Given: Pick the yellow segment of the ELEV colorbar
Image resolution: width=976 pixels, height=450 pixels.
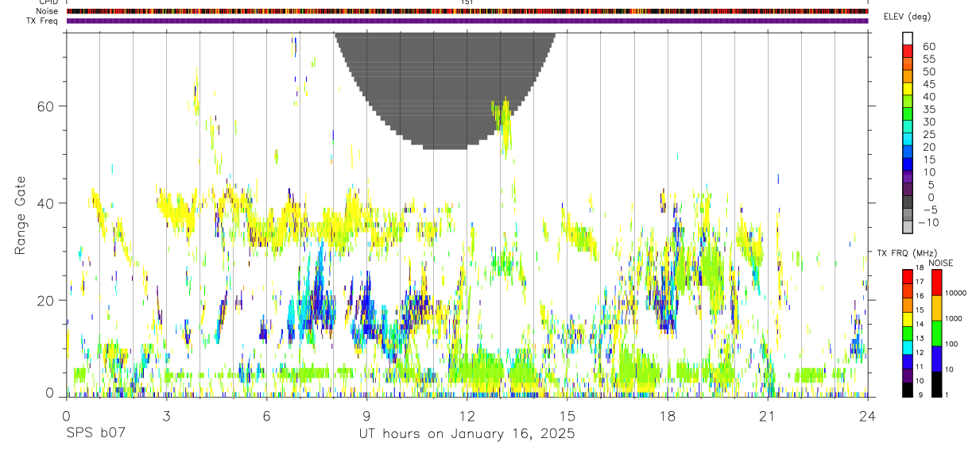Looking at the screenshot, I should tap(908, 90).
